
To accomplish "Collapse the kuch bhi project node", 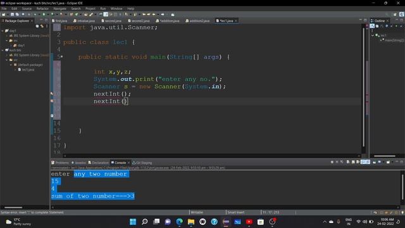I will point(3,50).
